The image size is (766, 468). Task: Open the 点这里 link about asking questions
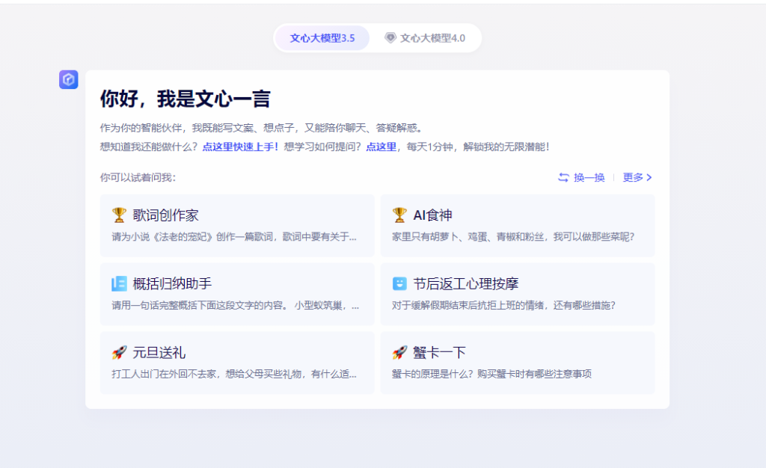[381, 147]
